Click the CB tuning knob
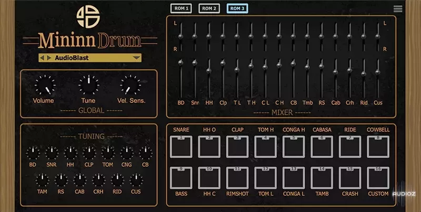This screenshot has height=212, width=421. [x=146, y=153]
